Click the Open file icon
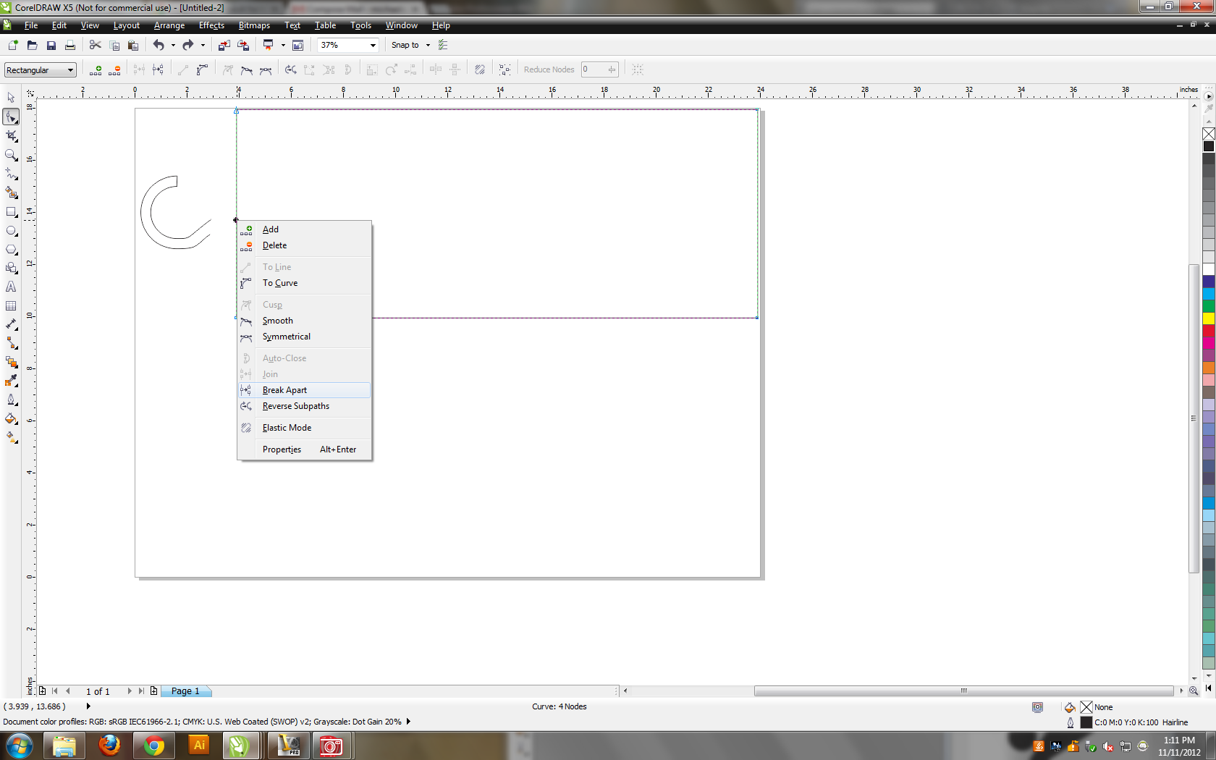The height and width of the screenshot is (760, 1216). pyautogui.click(x=32, y=45)
